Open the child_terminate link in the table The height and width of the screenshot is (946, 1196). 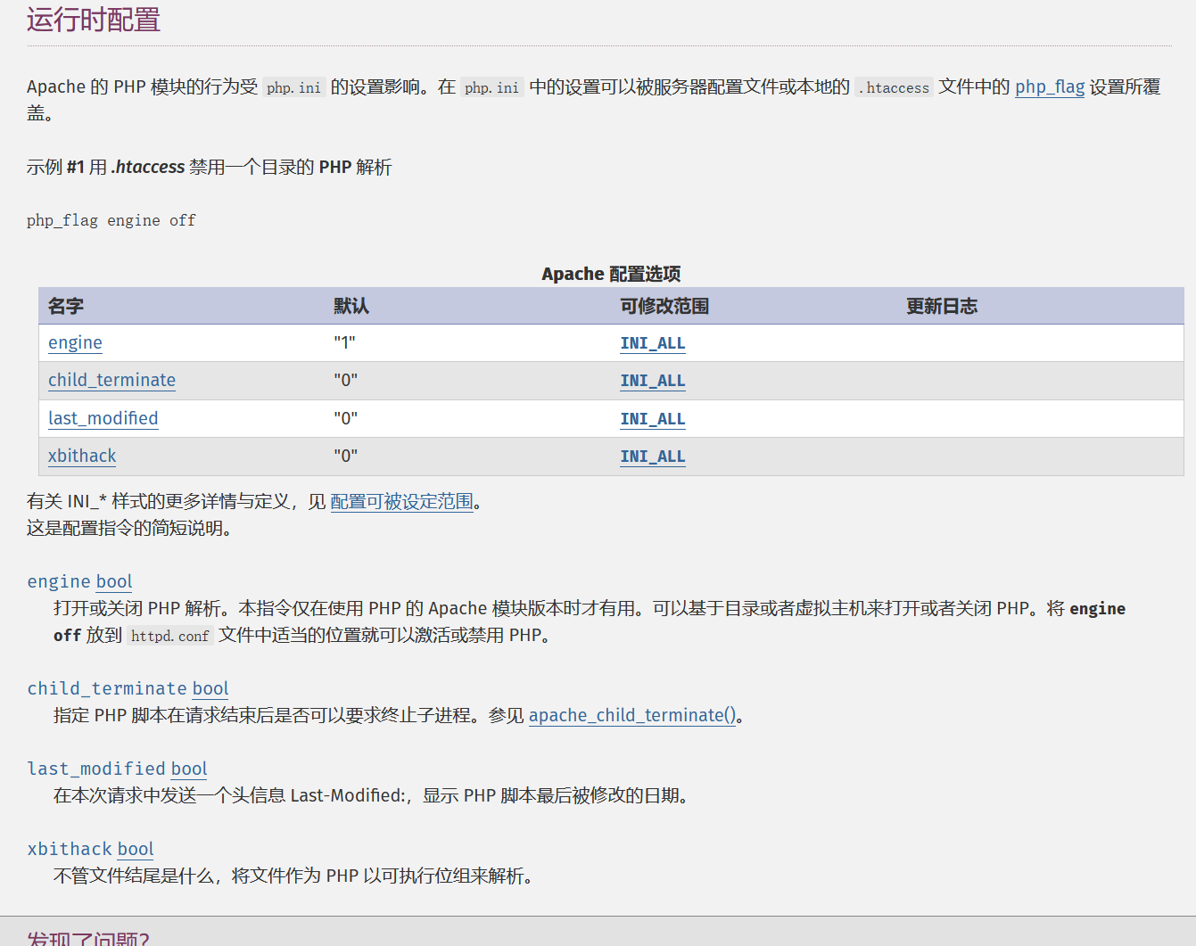pos(111,380)
